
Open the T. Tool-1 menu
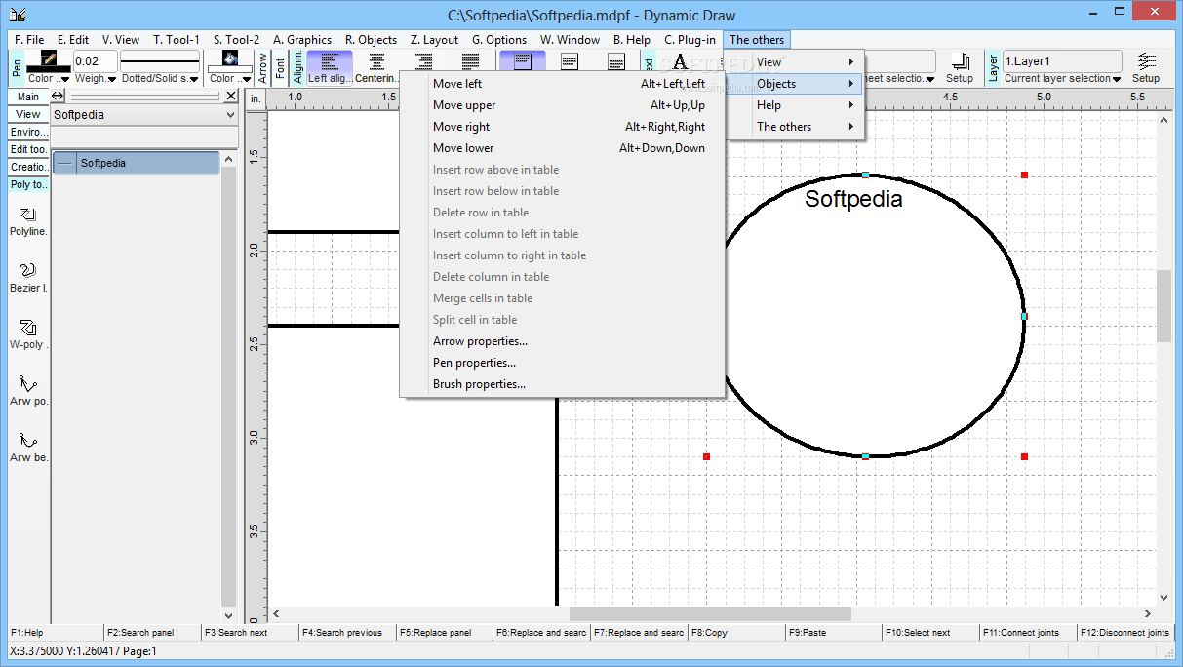pos(177,40)
